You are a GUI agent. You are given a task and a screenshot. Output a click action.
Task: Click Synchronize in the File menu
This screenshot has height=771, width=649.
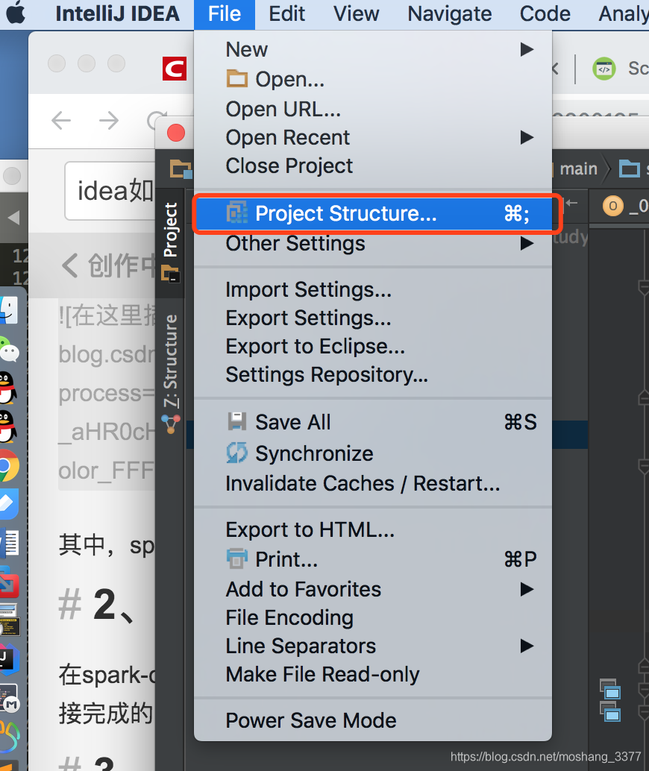point(373,453)
